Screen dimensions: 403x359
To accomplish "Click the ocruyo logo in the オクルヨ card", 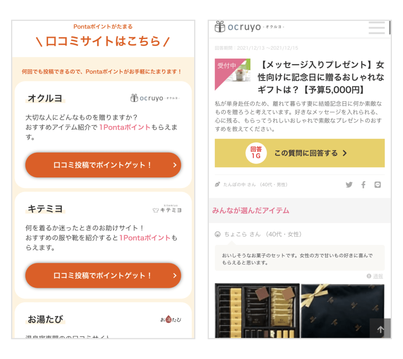I will click(155, 98).
